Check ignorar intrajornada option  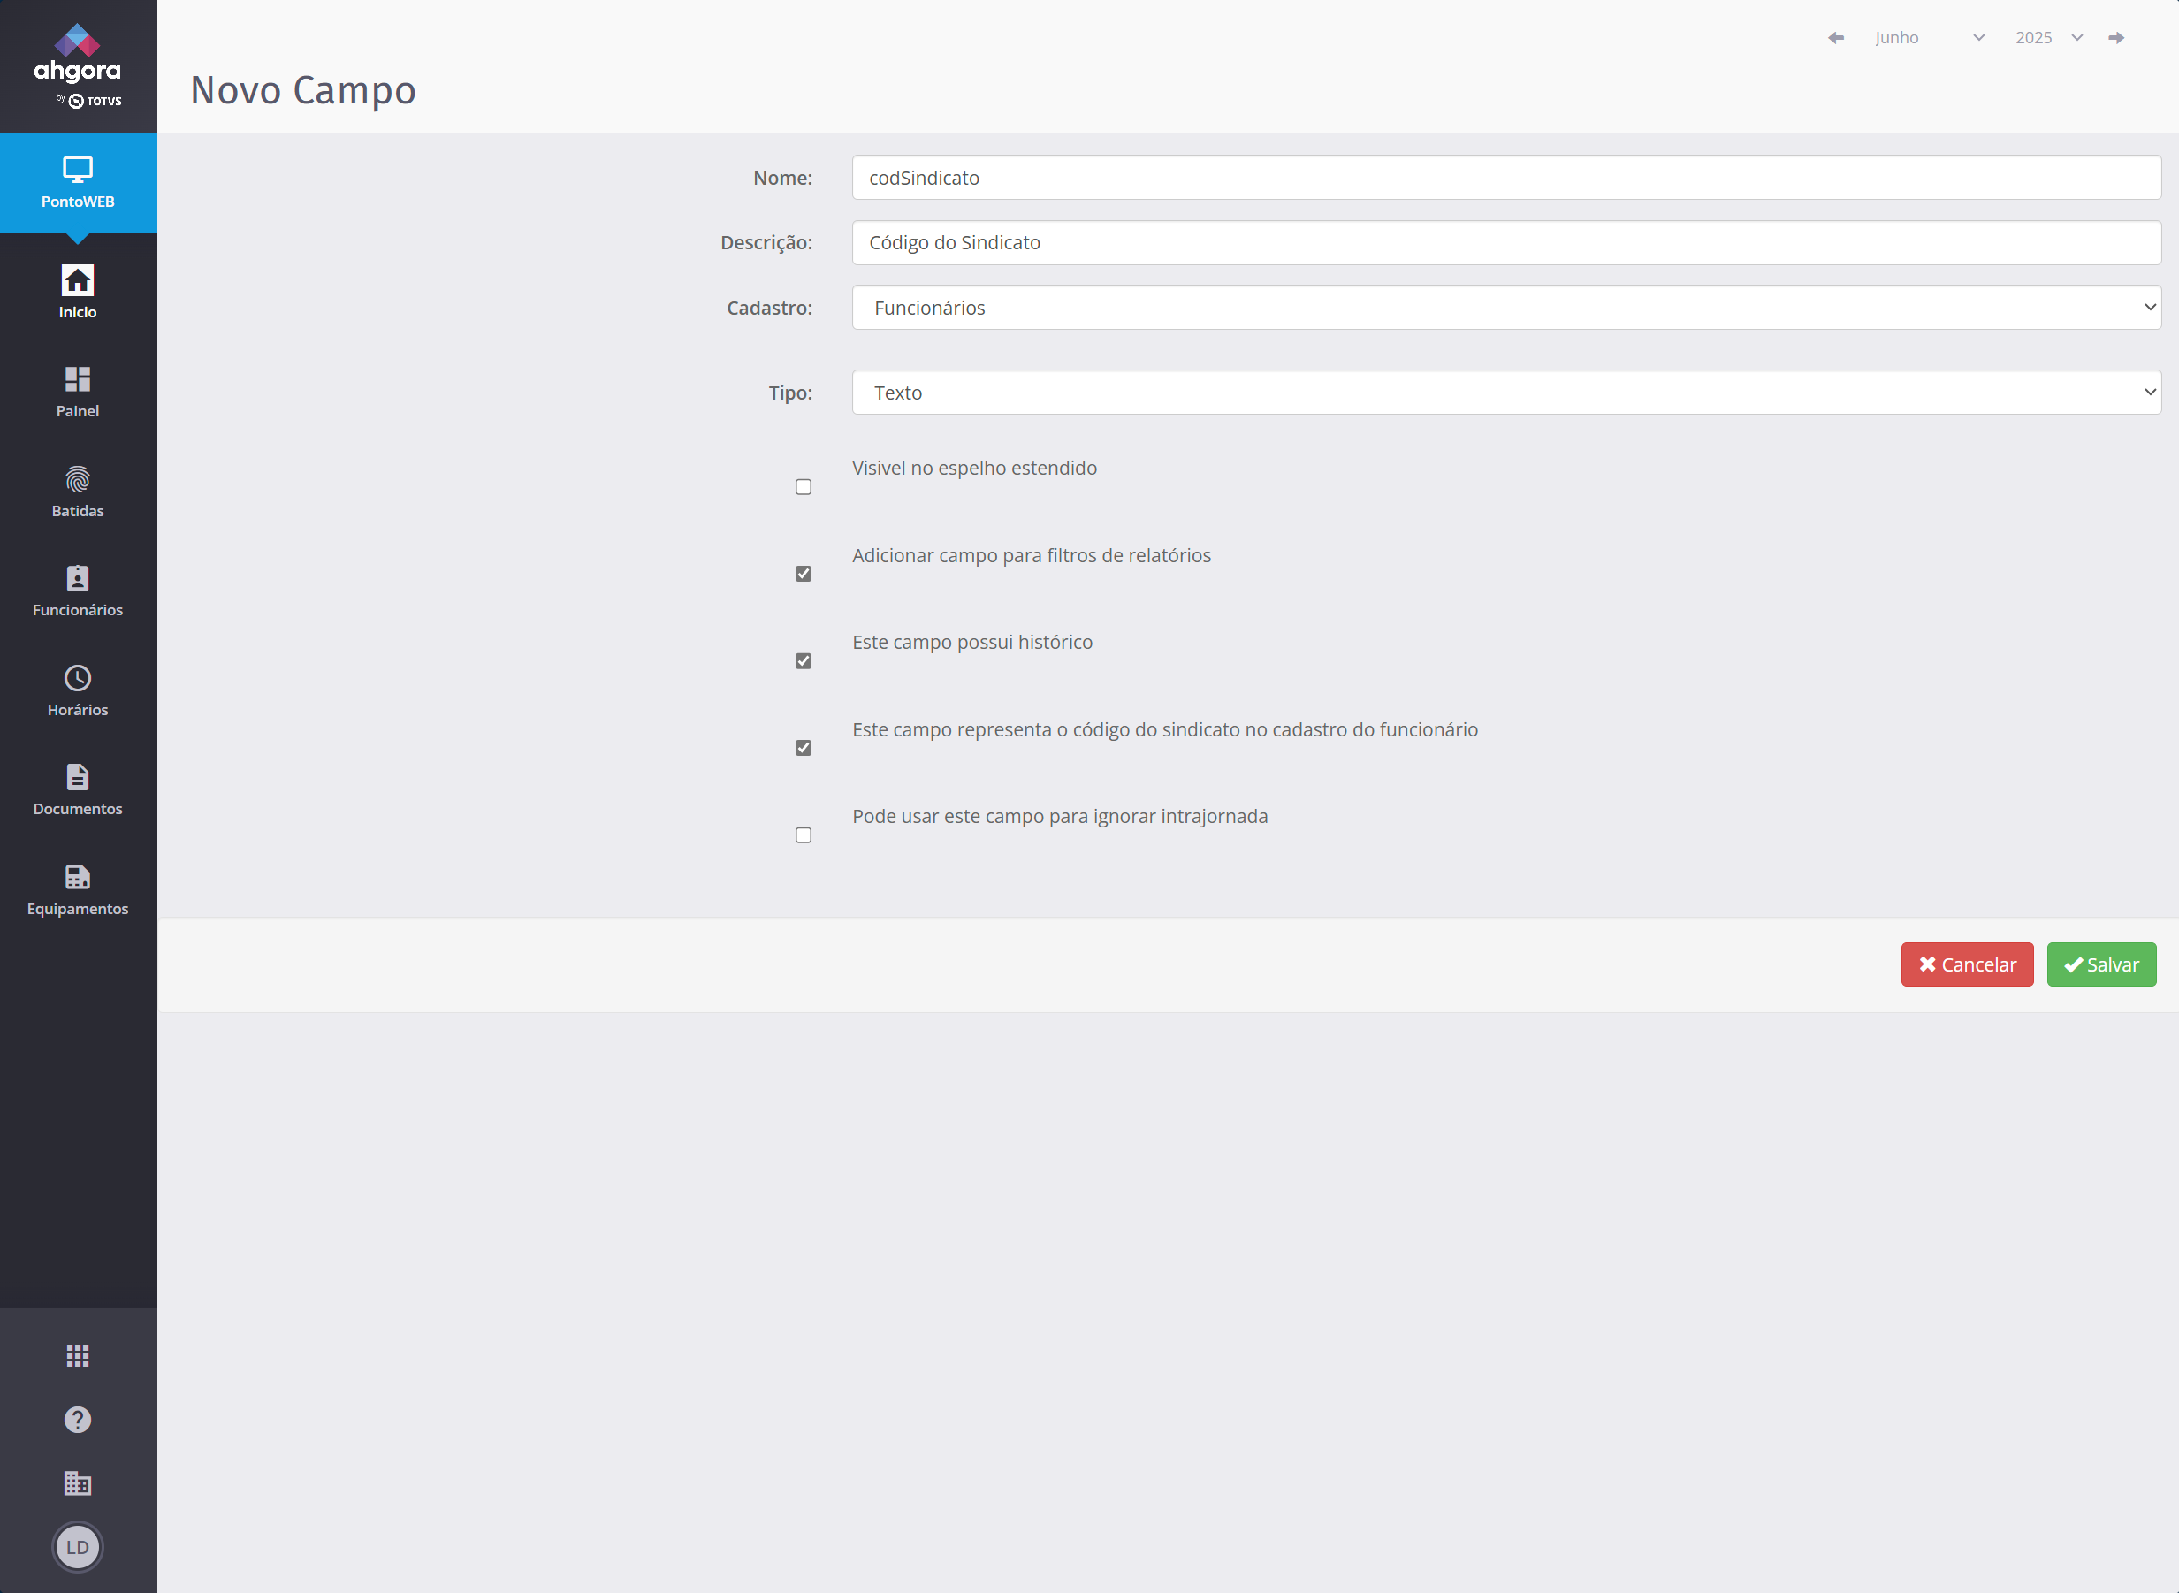click(x=804, y=835)
